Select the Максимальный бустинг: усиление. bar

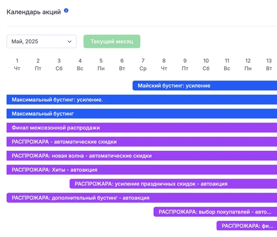pos(142,100)
